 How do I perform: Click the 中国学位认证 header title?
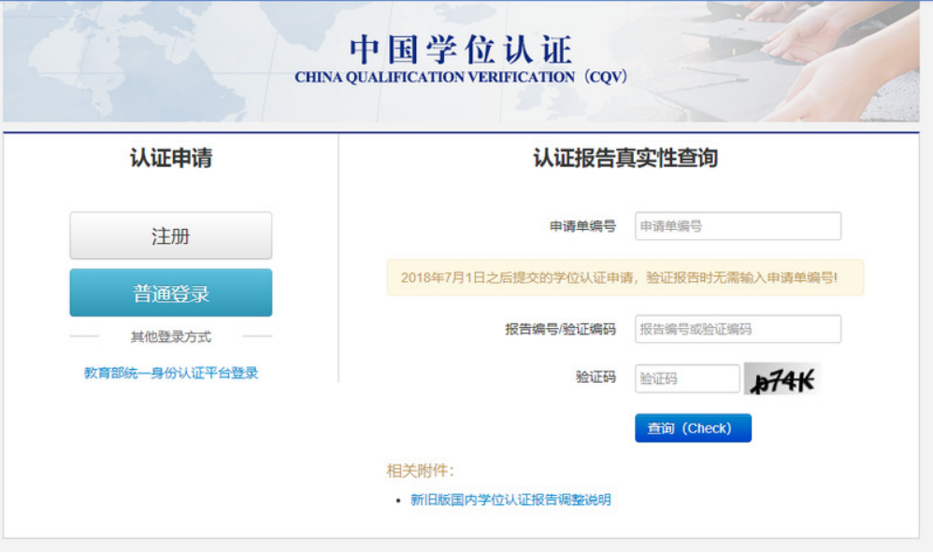click(x=460, y=50)
